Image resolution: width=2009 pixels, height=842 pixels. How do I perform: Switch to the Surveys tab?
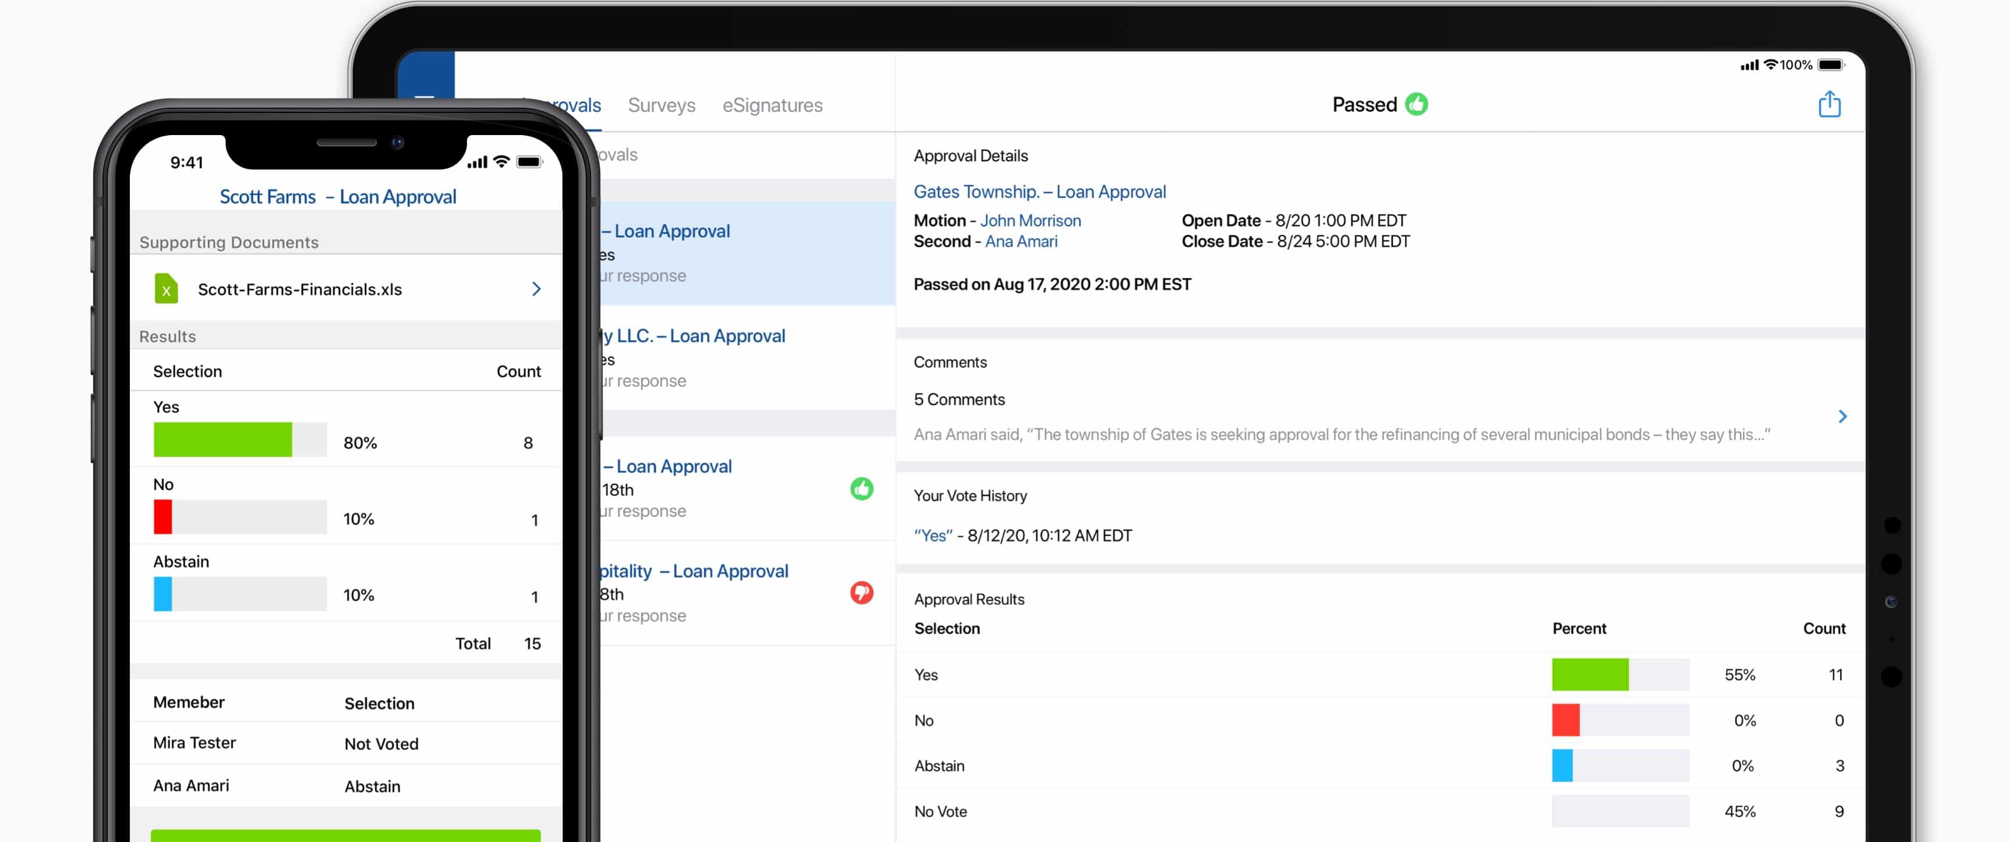pyautogui.click(x=662, y=105)
